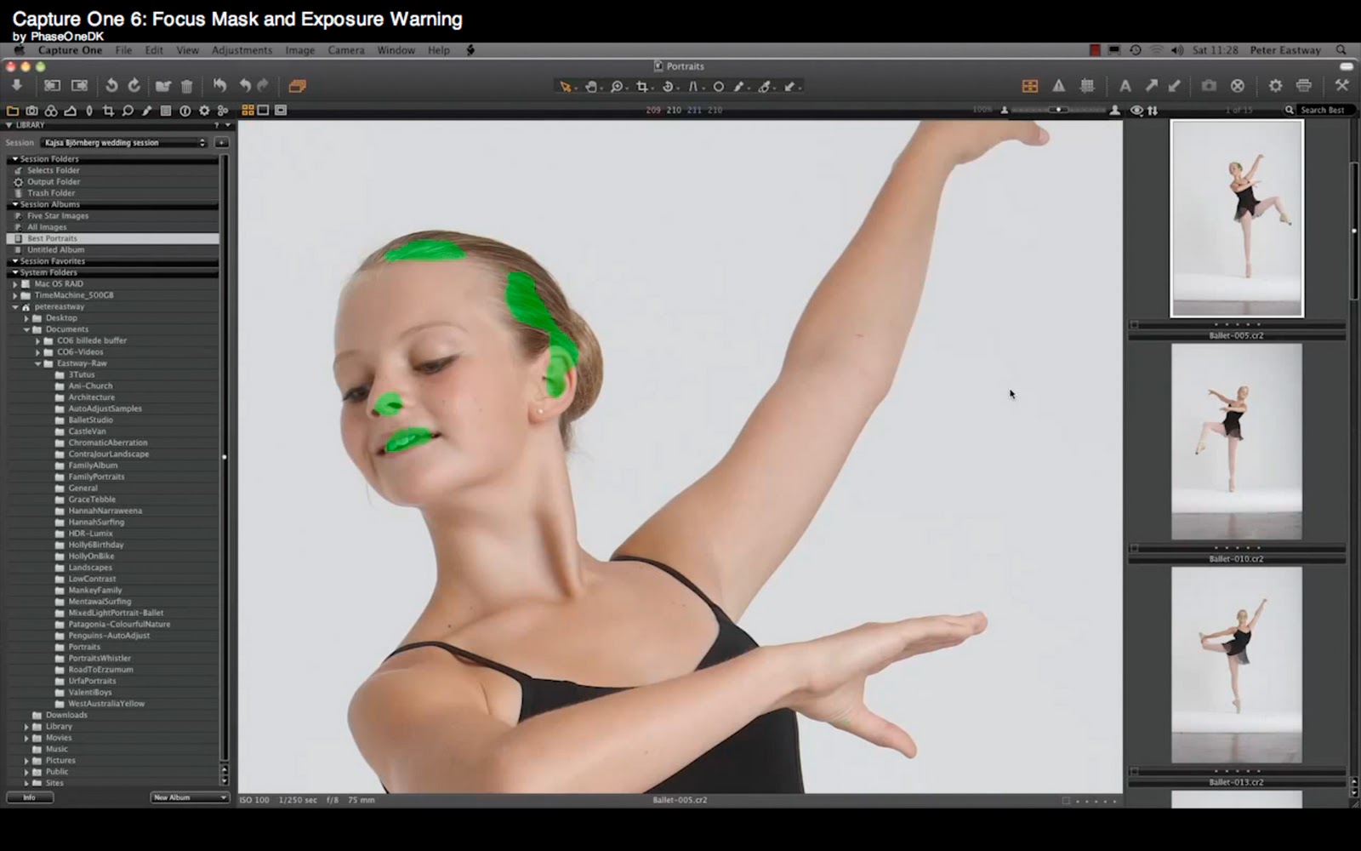The width and height of the screenshot is (1361, 851).
Task: Enable the Focus Mask grid icon
Action: (1089, 86)
